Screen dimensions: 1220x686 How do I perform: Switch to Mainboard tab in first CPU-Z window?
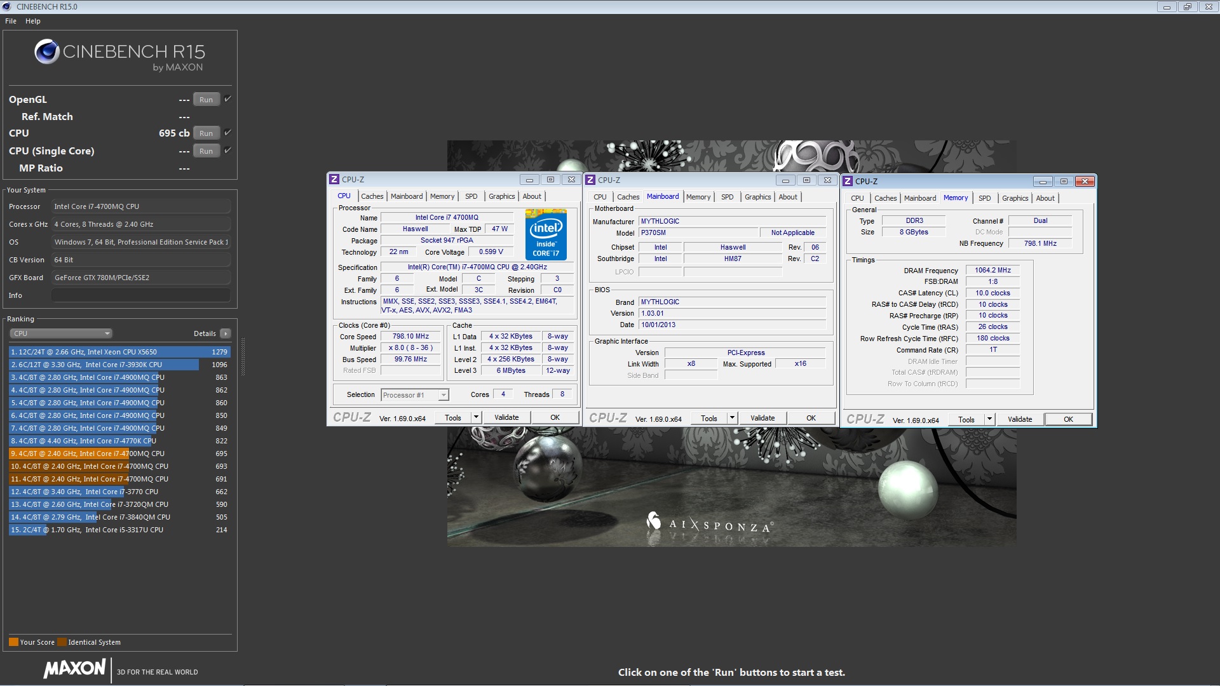(407, 196)
